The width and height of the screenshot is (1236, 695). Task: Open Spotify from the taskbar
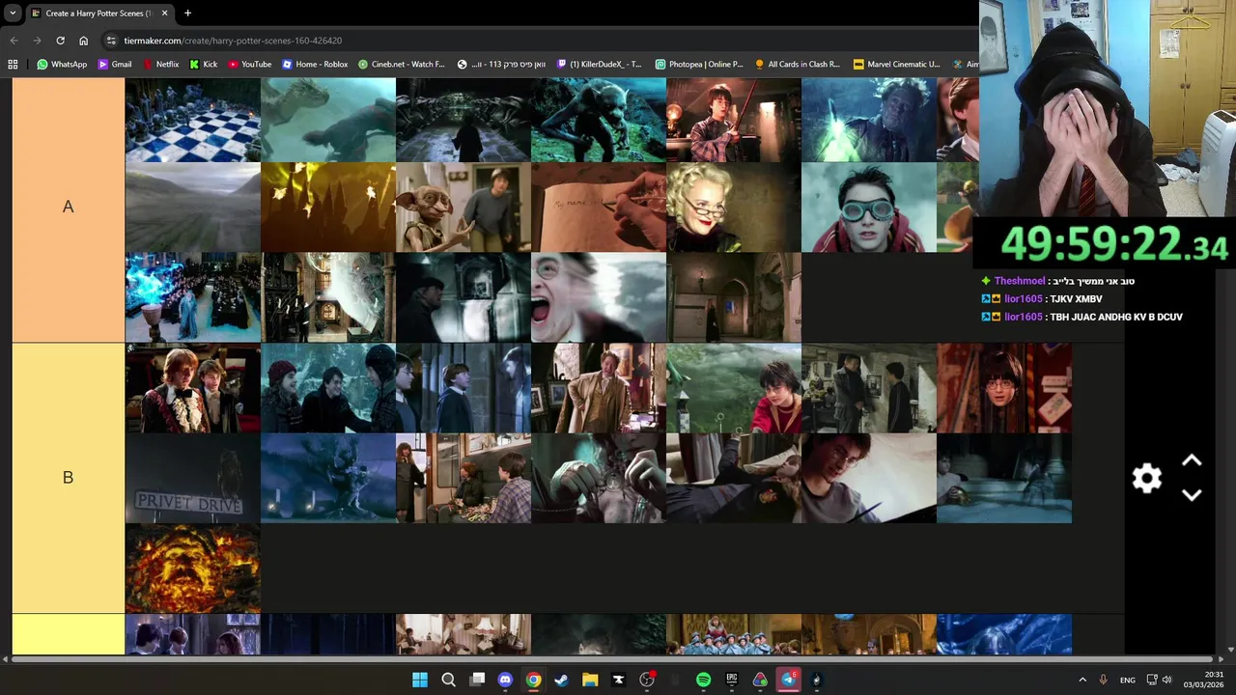point(703,680)
